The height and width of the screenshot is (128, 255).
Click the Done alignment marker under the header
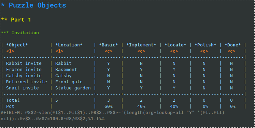click(x=231, y=51)
